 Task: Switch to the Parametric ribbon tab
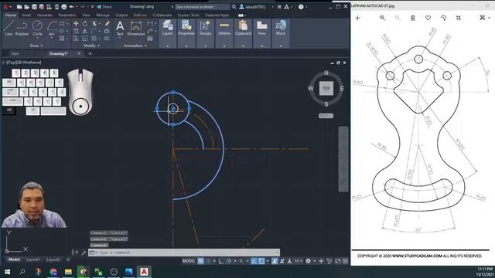(67, 15)
